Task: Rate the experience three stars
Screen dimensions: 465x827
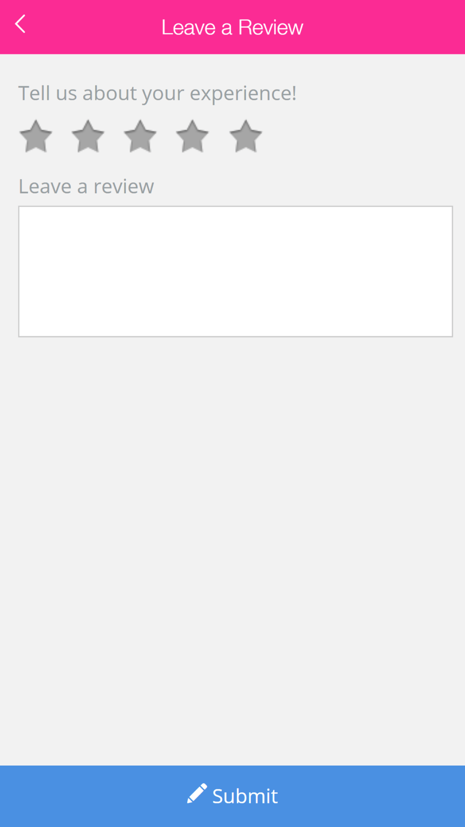Action: (x=140, y=136)
